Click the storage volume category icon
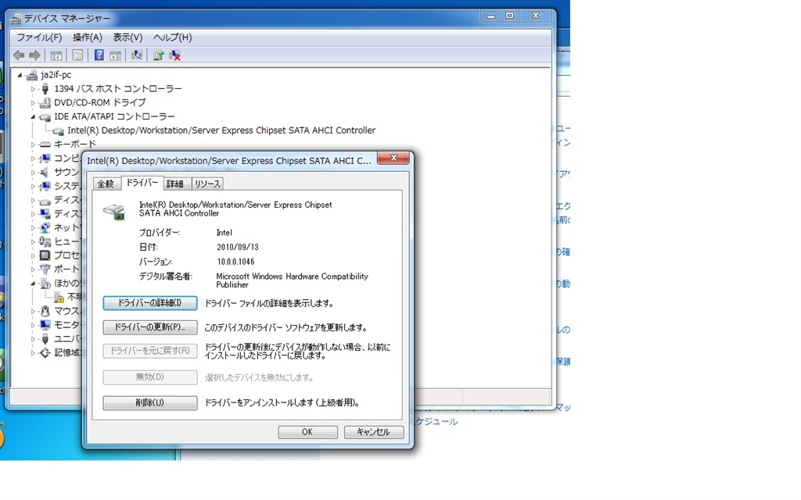The height and width of the screenshot is (500, 801). 45,352
